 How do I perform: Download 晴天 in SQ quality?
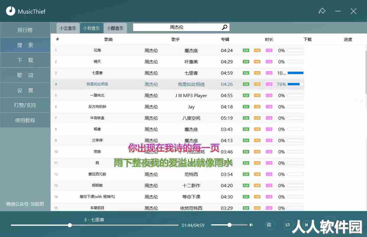pyautogui.click(x=246, y=62)
